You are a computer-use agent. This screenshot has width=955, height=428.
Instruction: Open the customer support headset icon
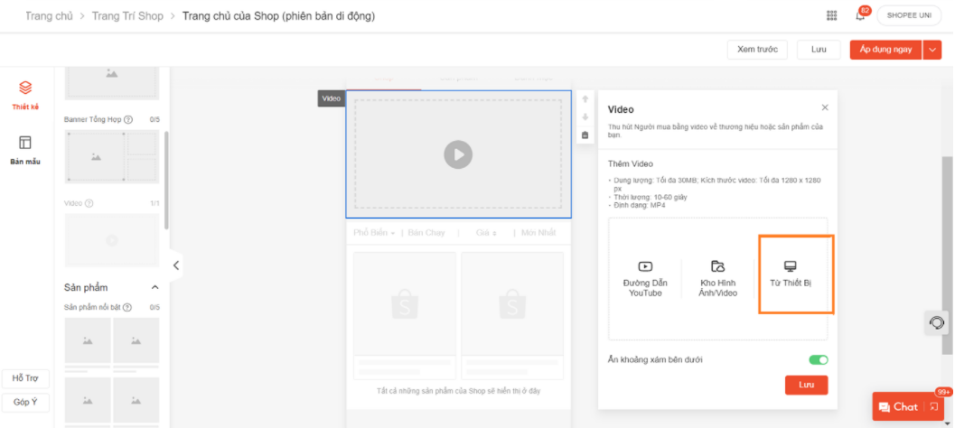pos(937,322)
